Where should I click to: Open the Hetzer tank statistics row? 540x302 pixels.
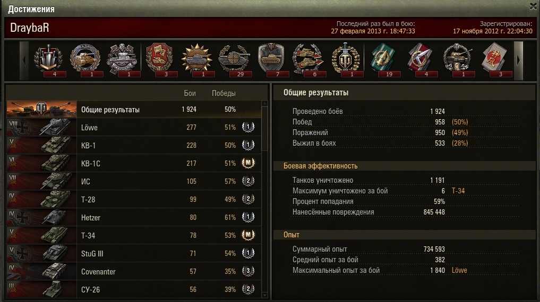click(134, 217)
